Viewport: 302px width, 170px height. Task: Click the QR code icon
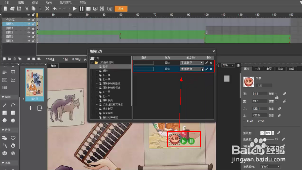[102, 9]
